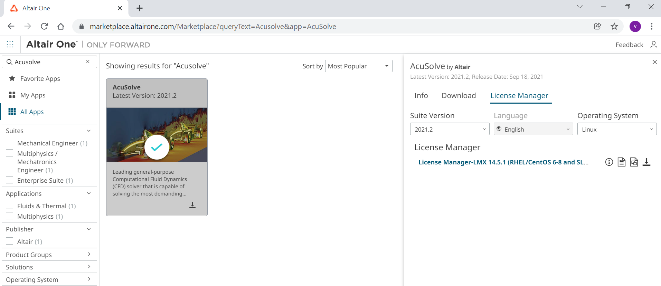Image resolution: width=661 pixels, height=286 pixels.
Task: Open the License Manager document icon
Action: click(621, 162)
